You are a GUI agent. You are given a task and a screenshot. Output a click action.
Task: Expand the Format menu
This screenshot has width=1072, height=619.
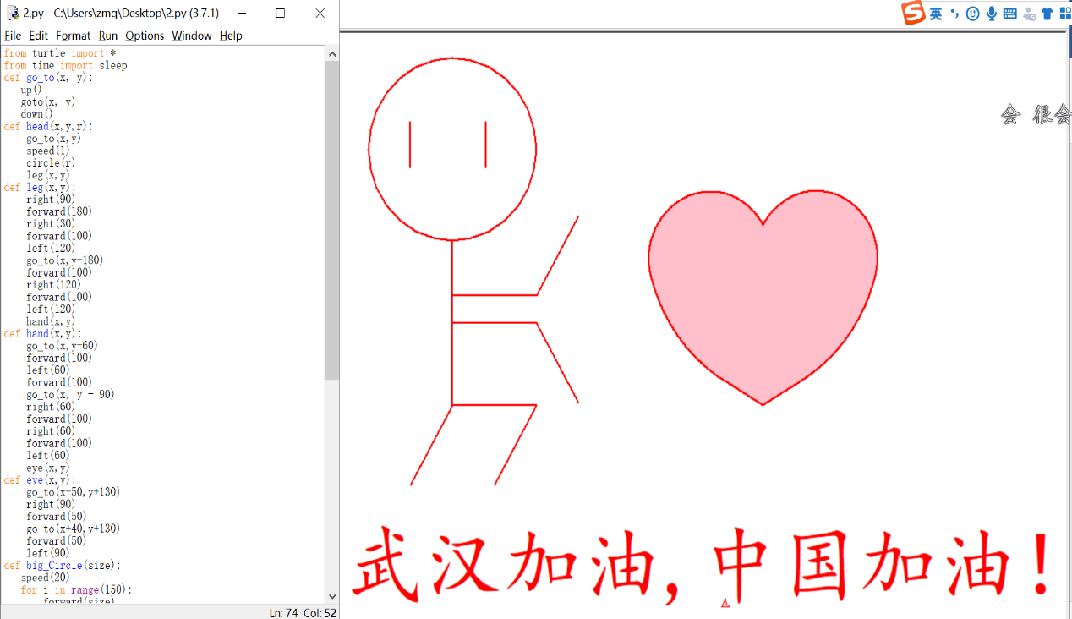[73, 36]
